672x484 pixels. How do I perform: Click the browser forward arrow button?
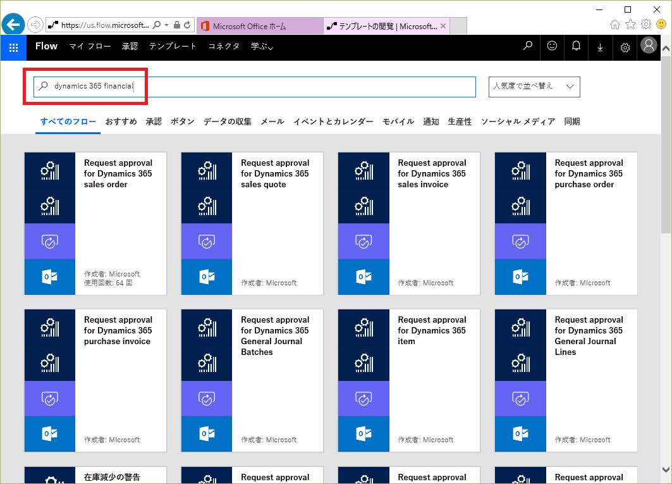click(35, 25)
